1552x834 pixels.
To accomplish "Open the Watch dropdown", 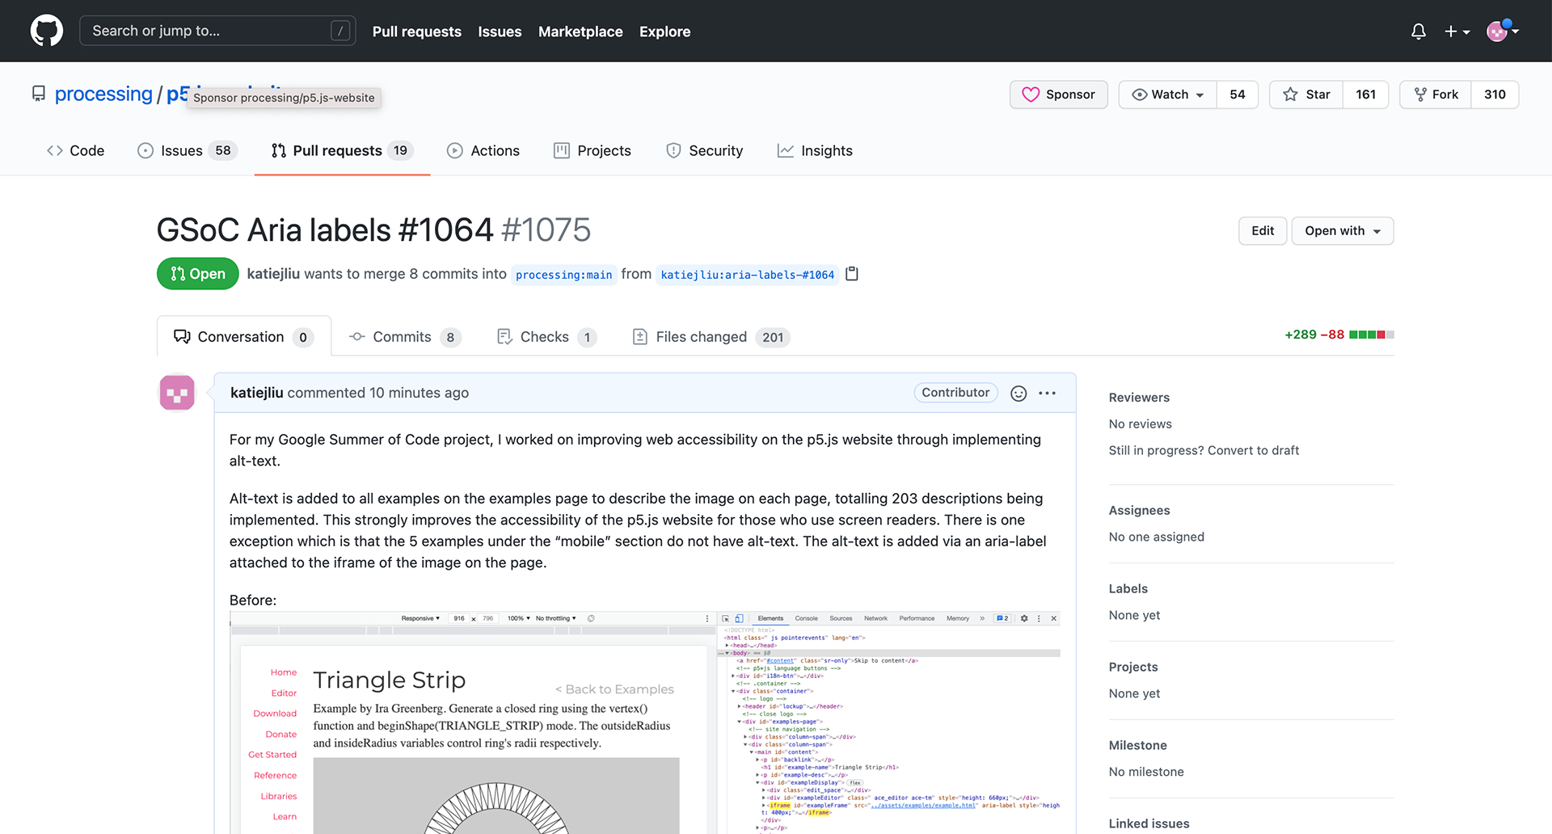I will pos(1167,95).
